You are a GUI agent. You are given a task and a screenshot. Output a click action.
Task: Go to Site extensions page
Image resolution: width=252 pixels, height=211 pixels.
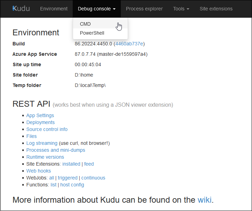(x=216, y=9)
